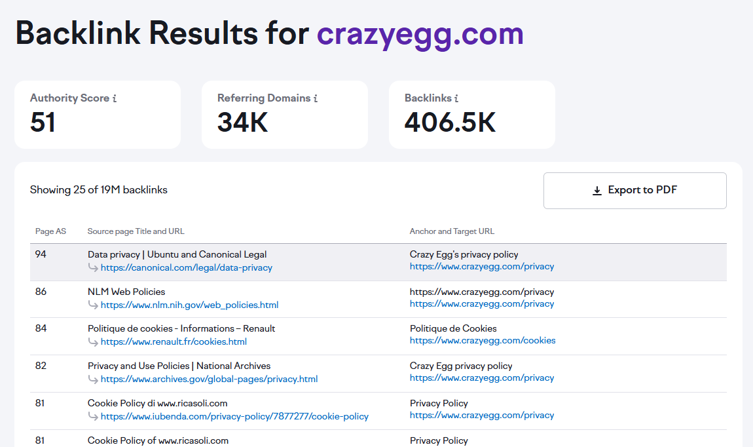Open the crazyegg.com link in the heading
Screen dimensions: 753x447
click(420, 33)
